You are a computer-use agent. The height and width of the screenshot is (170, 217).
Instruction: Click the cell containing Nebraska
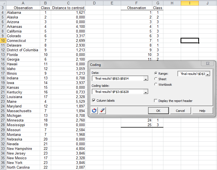pyautogui.click(x=23, y=139)
